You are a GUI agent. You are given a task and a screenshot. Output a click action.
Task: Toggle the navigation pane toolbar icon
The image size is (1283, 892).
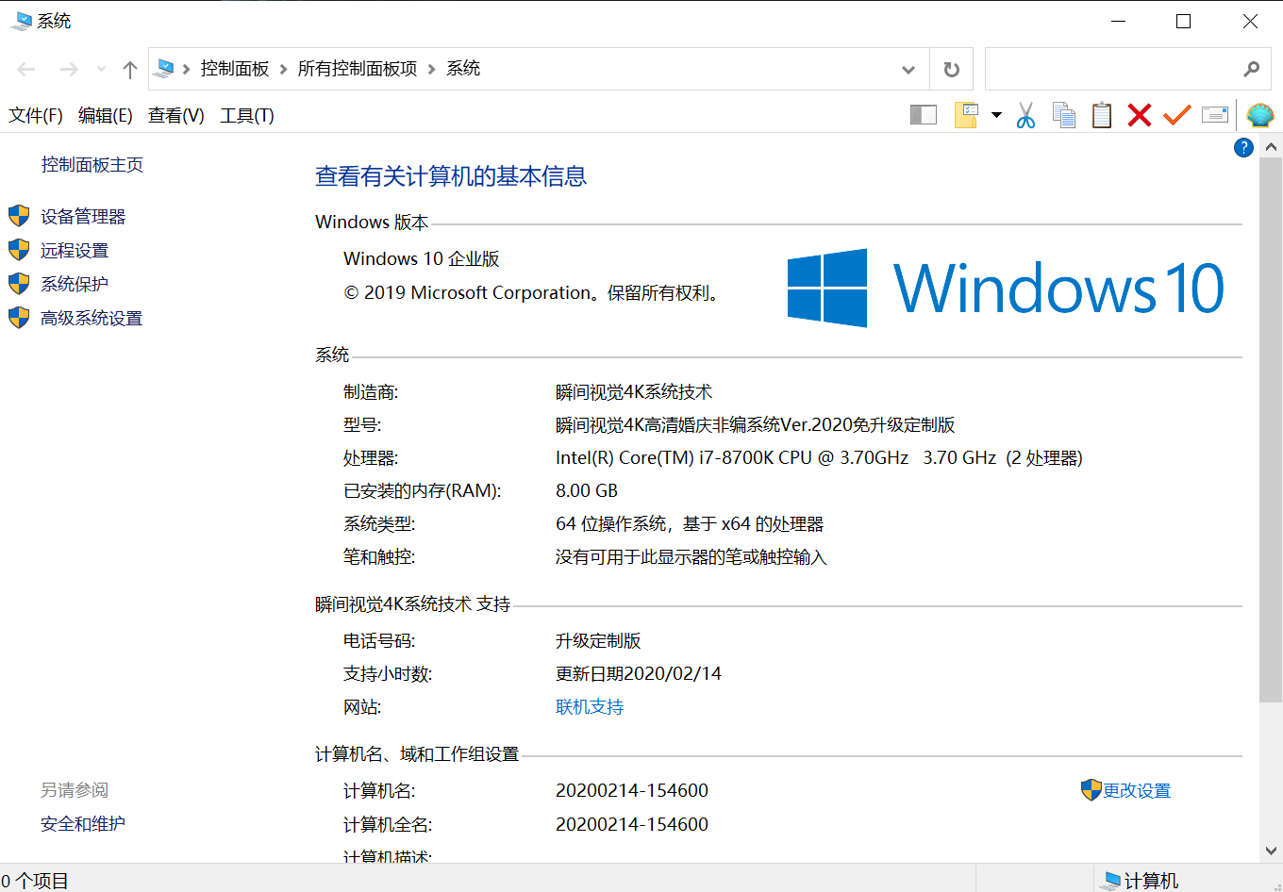(923, 115)
